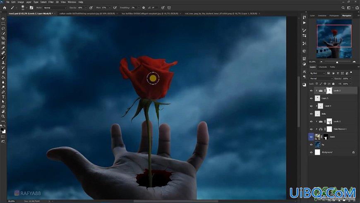Toggle airbrush-style build-up icon beside Flow
The width and height of the screenshot is (360, 203).
click(115, 7)
